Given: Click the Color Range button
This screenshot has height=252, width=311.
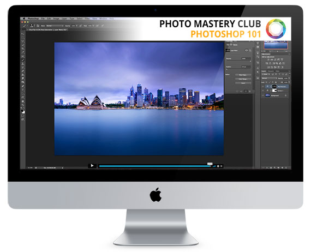Looking at the screenshot, I should (243, 79).
